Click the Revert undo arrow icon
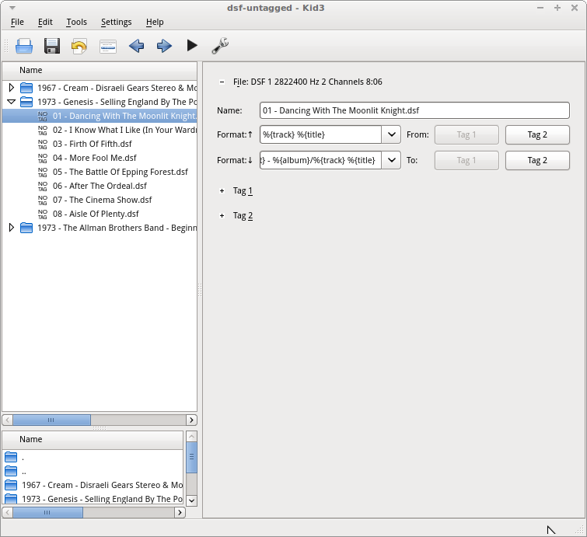This screenshot has width=587, height=537. 79,46
